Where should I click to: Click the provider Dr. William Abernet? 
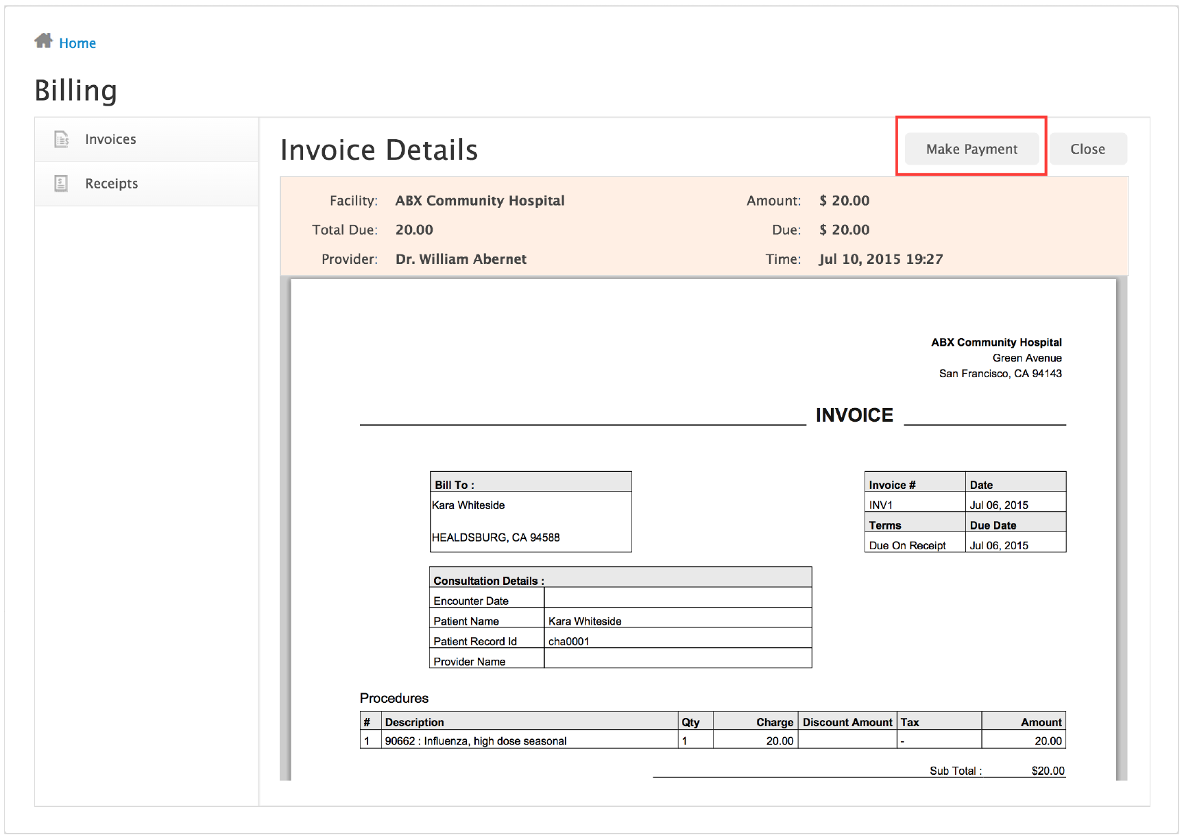pos(461,259)
